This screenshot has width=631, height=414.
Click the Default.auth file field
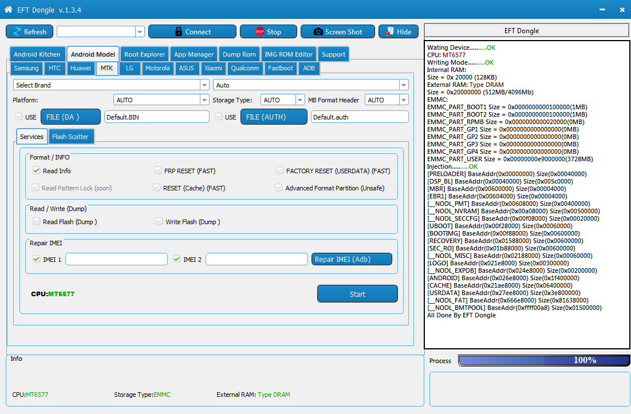[360, 117]
